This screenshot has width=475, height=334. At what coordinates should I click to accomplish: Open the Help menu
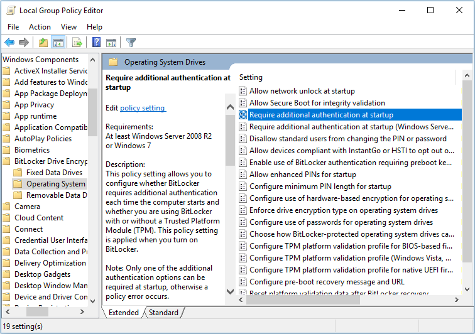[x=94, y=27]
